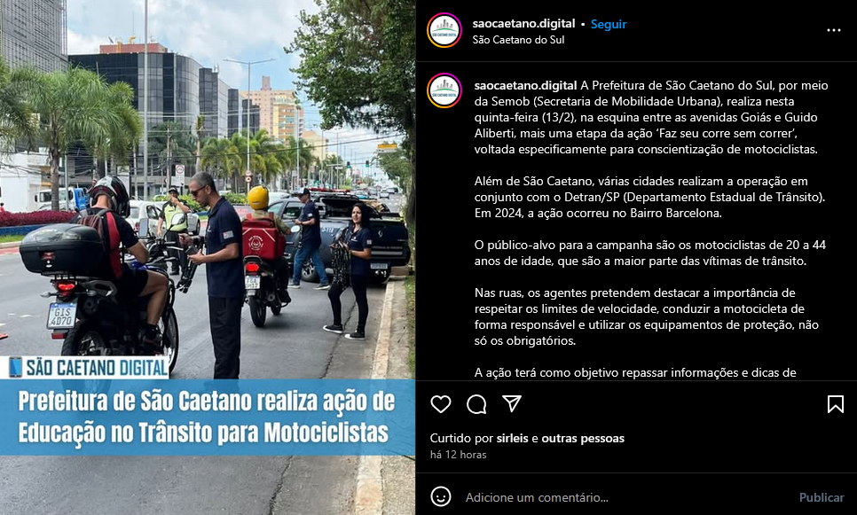View outras pessoas who liked post
Screen dimensions: 857x515
[x=583, y=438]
